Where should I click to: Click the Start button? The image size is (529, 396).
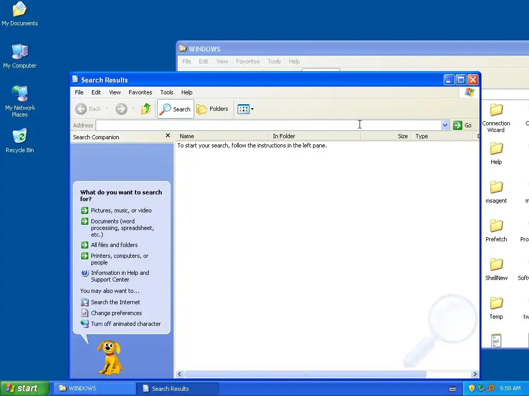pyautogui.click(x=24, y=389)
